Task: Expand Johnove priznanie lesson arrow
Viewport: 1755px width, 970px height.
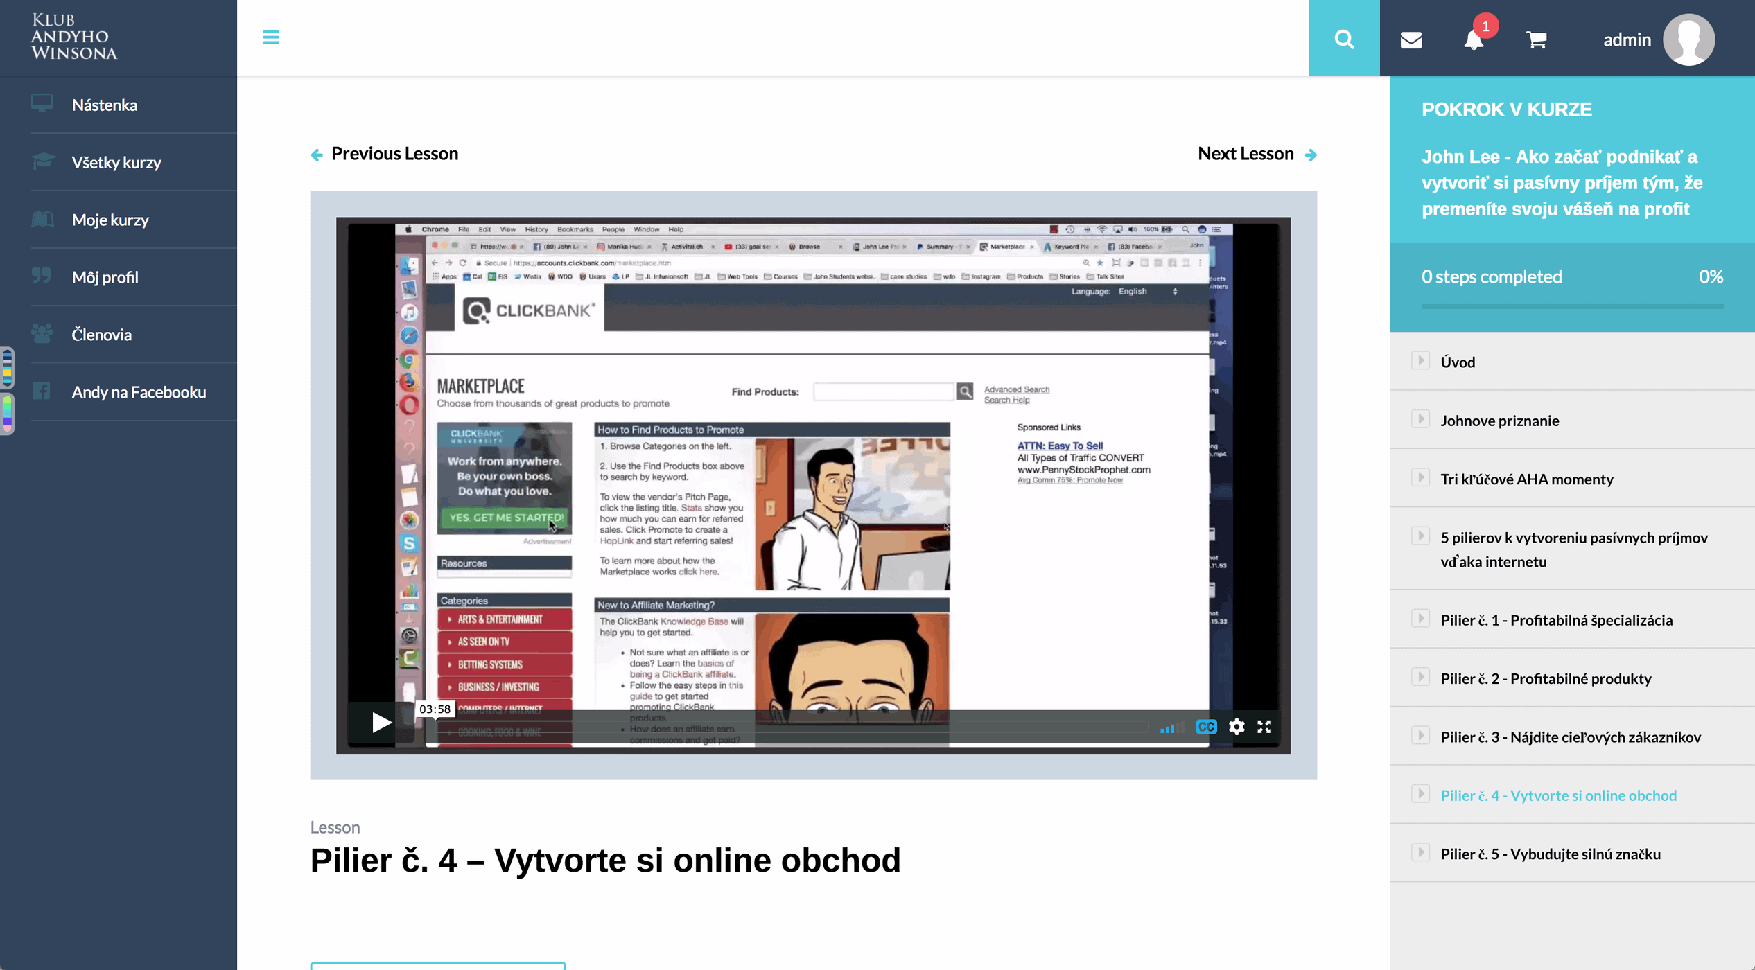Action: click(1420, 419)
